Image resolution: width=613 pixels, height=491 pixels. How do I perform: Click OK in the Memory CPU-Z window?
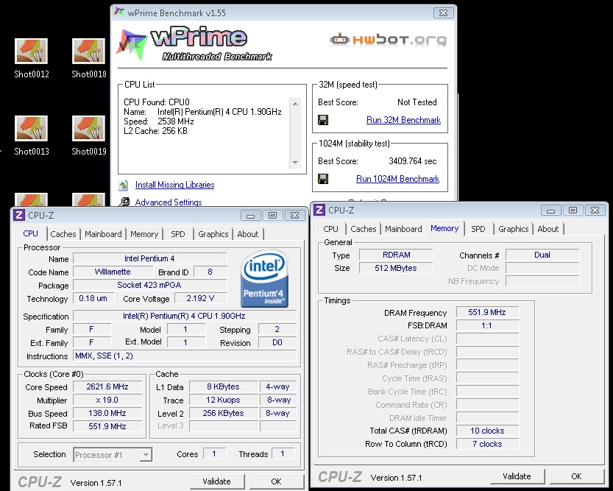coord(577,476)
